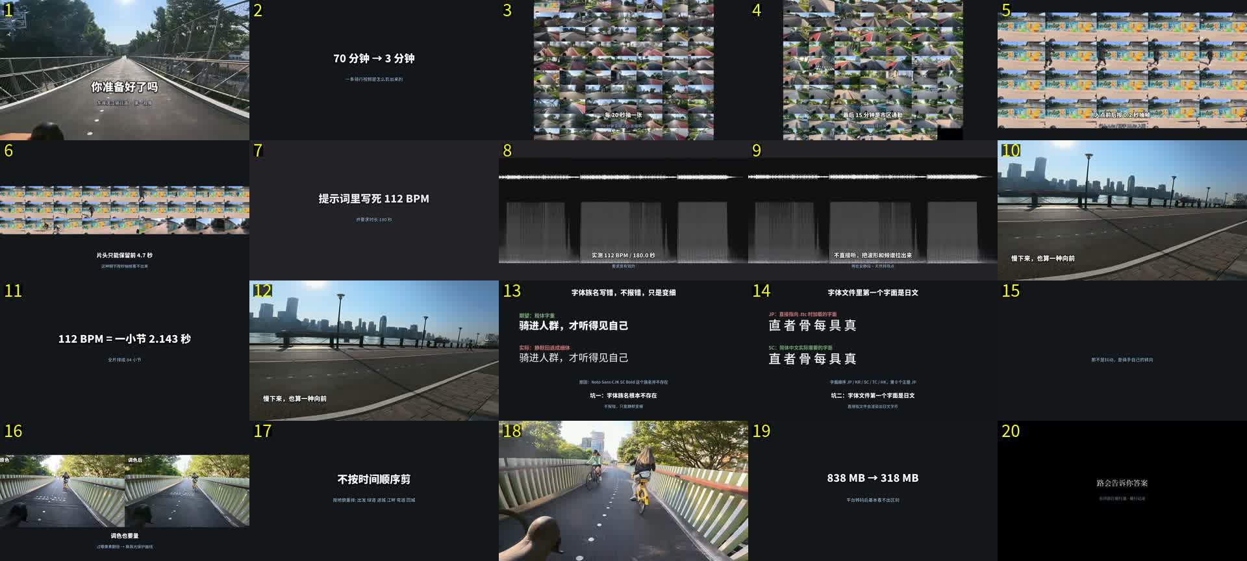Image resolution: width=1247 pixels, height=561 pixels.
Task: Click the heading 字体文件里第一个字面是日文
Action: coord(873,293)
